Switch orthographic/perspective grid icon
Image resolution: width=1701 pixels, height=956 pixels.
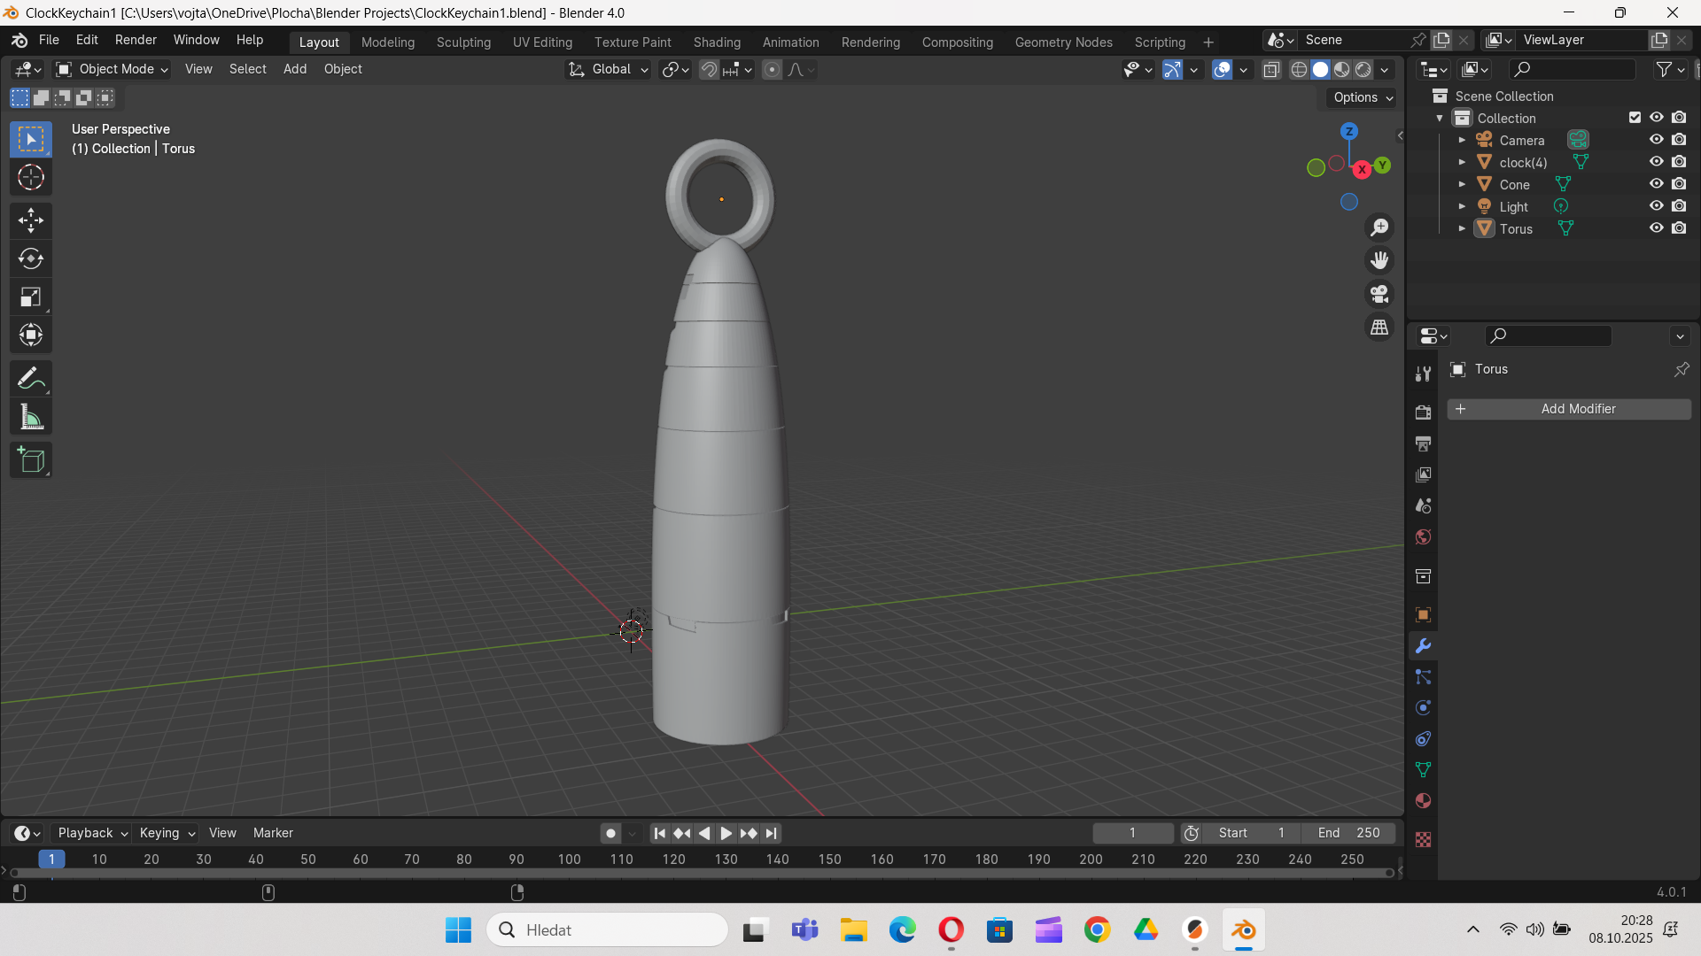[x=1379, y=328]
